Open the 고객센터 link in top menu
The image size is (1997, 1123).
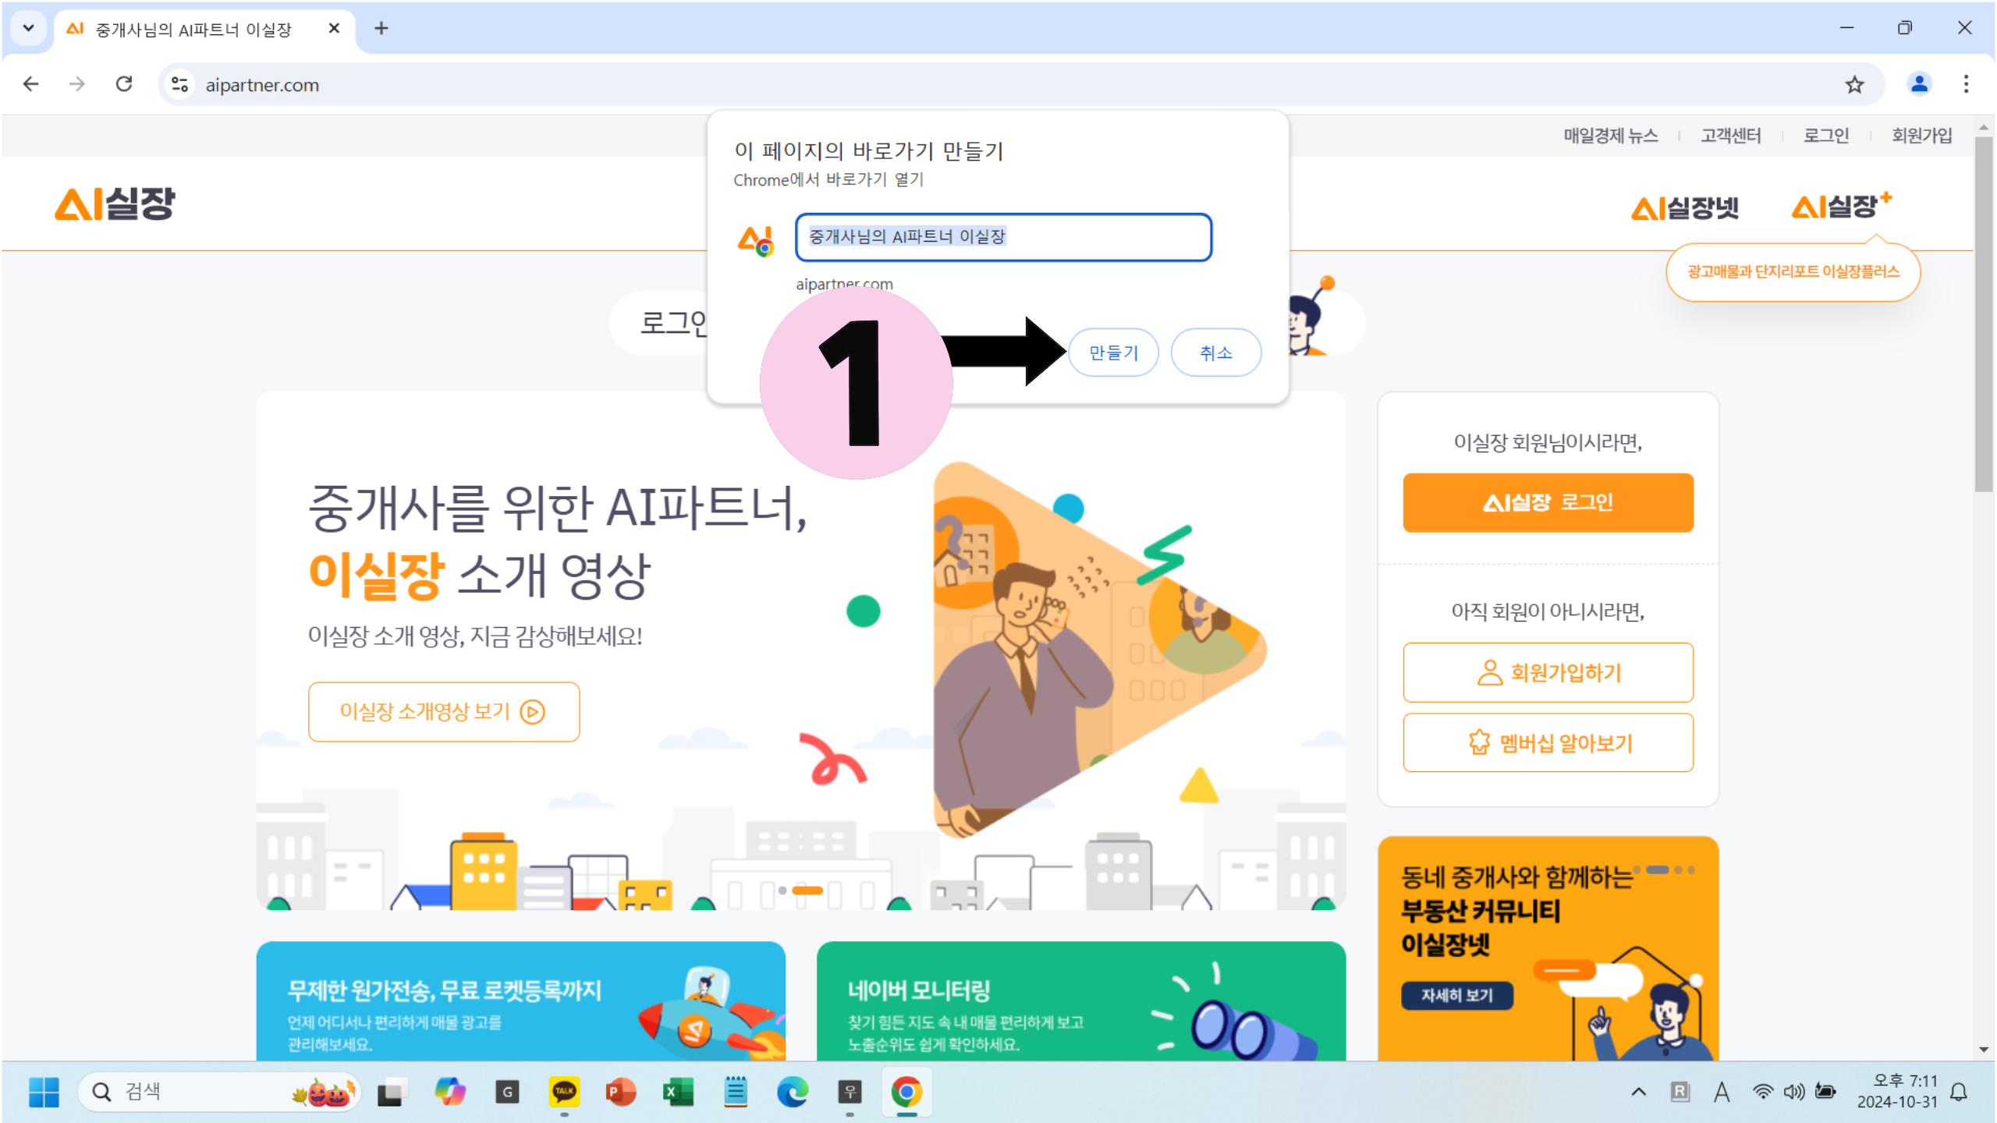click(1730, 136)
